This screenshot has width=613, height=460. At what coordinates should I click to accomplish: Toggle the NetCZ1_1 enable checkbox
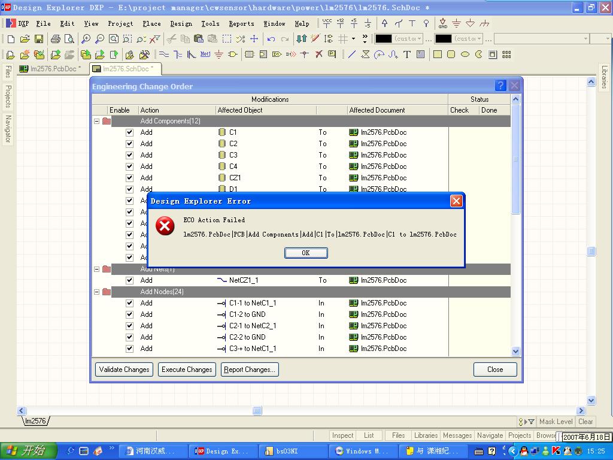[x=129, y=280]
